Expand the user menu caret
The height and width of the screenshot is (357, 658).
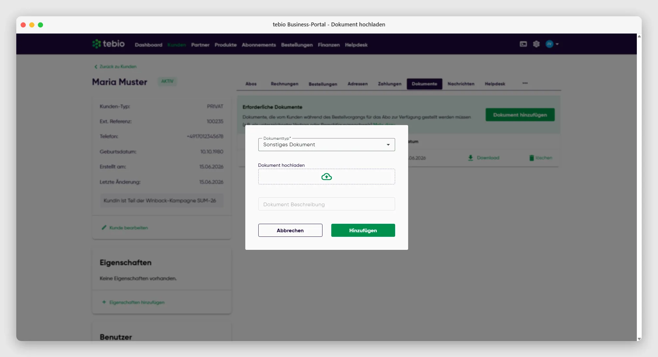pos(557,44)
